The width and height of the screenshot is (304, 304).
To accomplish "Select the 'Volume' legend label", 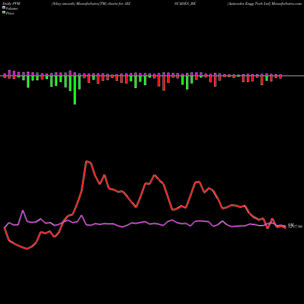I will [x=12, y=9].
